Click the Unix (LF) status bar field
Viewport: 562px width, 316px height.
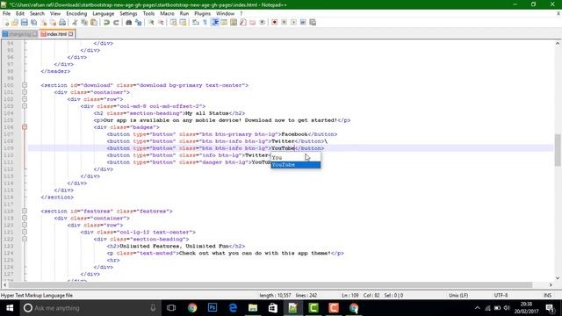pos(458,295)
